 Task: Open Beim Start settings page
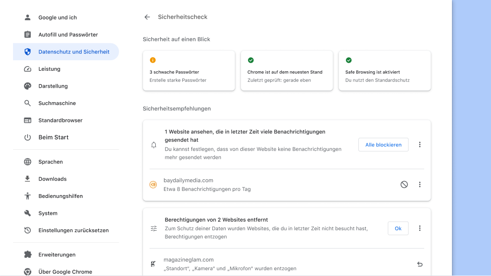click(x=54, y=137)
